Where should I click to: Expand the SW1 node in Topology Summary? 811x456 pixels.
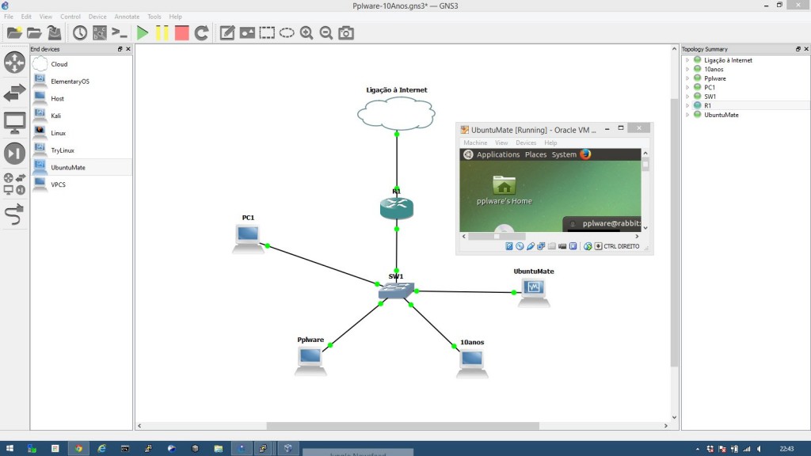pos(687,97)
